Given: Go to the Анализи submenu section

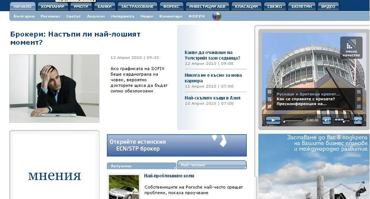Looking at the screenshot, I should click(x=96, y=16).
